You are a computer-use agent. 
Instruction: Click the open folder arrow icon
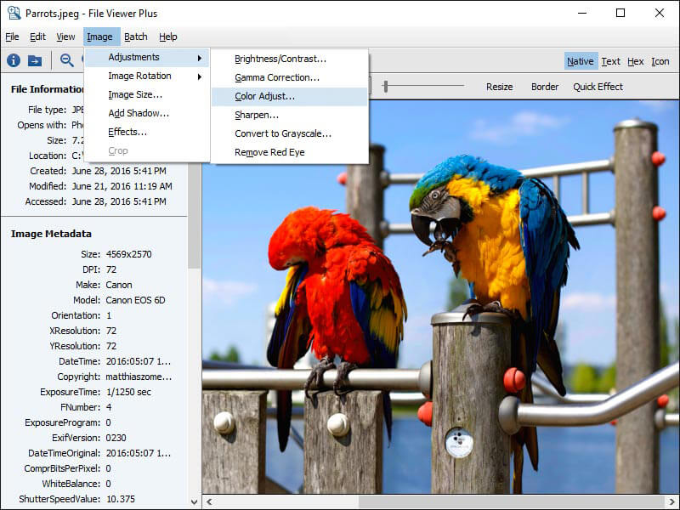pos(35,60)
